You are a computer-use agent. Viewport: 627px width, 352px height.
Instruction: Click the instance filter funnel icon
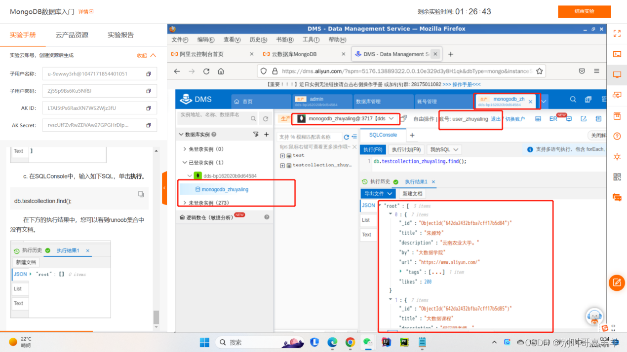tap(256, 134)
